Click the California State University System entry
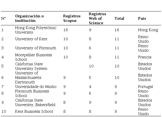 coord(31,66)
